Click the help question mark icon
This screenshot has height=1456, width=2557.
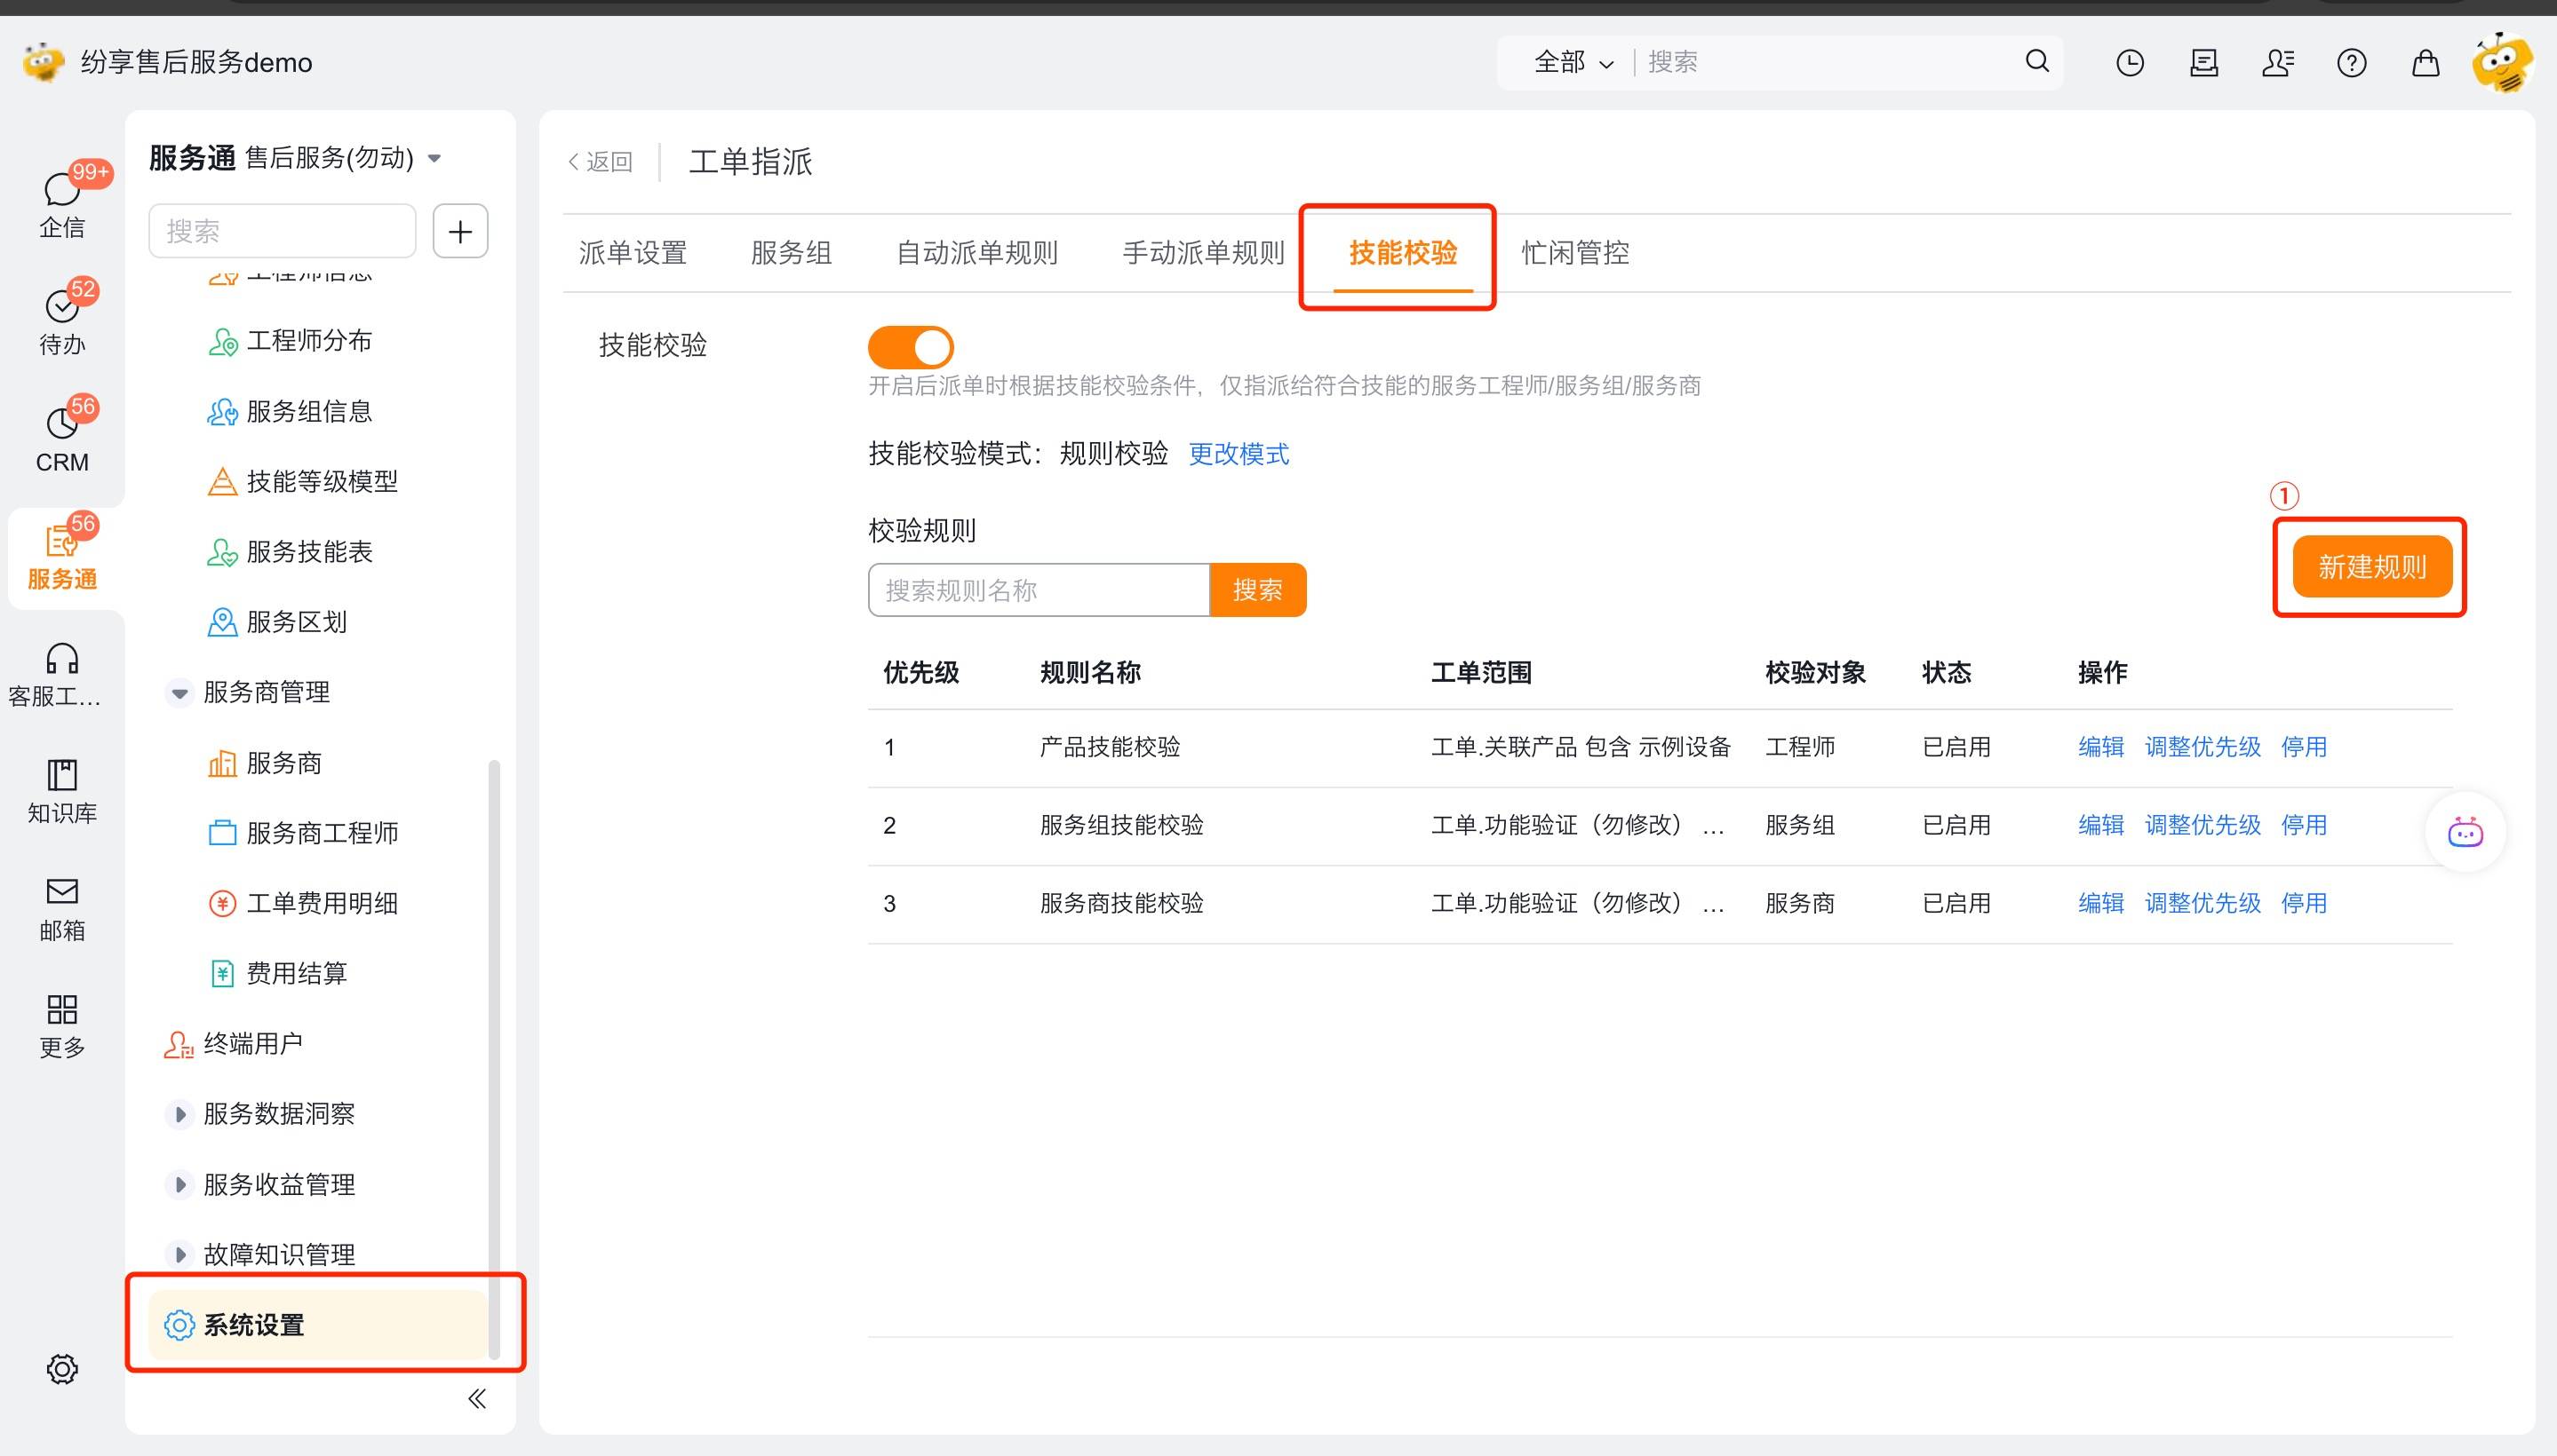click(x=2351, y=63)
